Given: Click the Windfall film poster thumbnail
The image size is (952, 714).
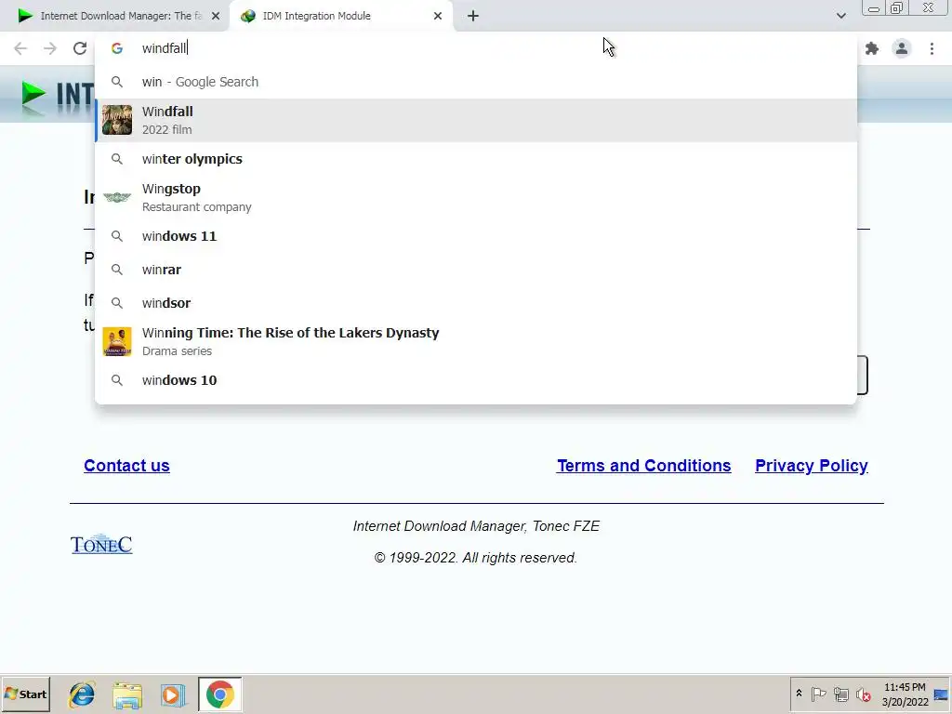Looking at the screenshot, I should click(x=117, y=120).
